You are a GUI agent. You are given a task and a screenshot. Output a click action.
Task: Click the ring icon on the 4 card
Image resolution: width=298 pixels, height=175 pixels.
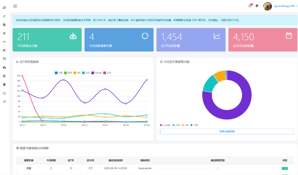pos(145,36)
